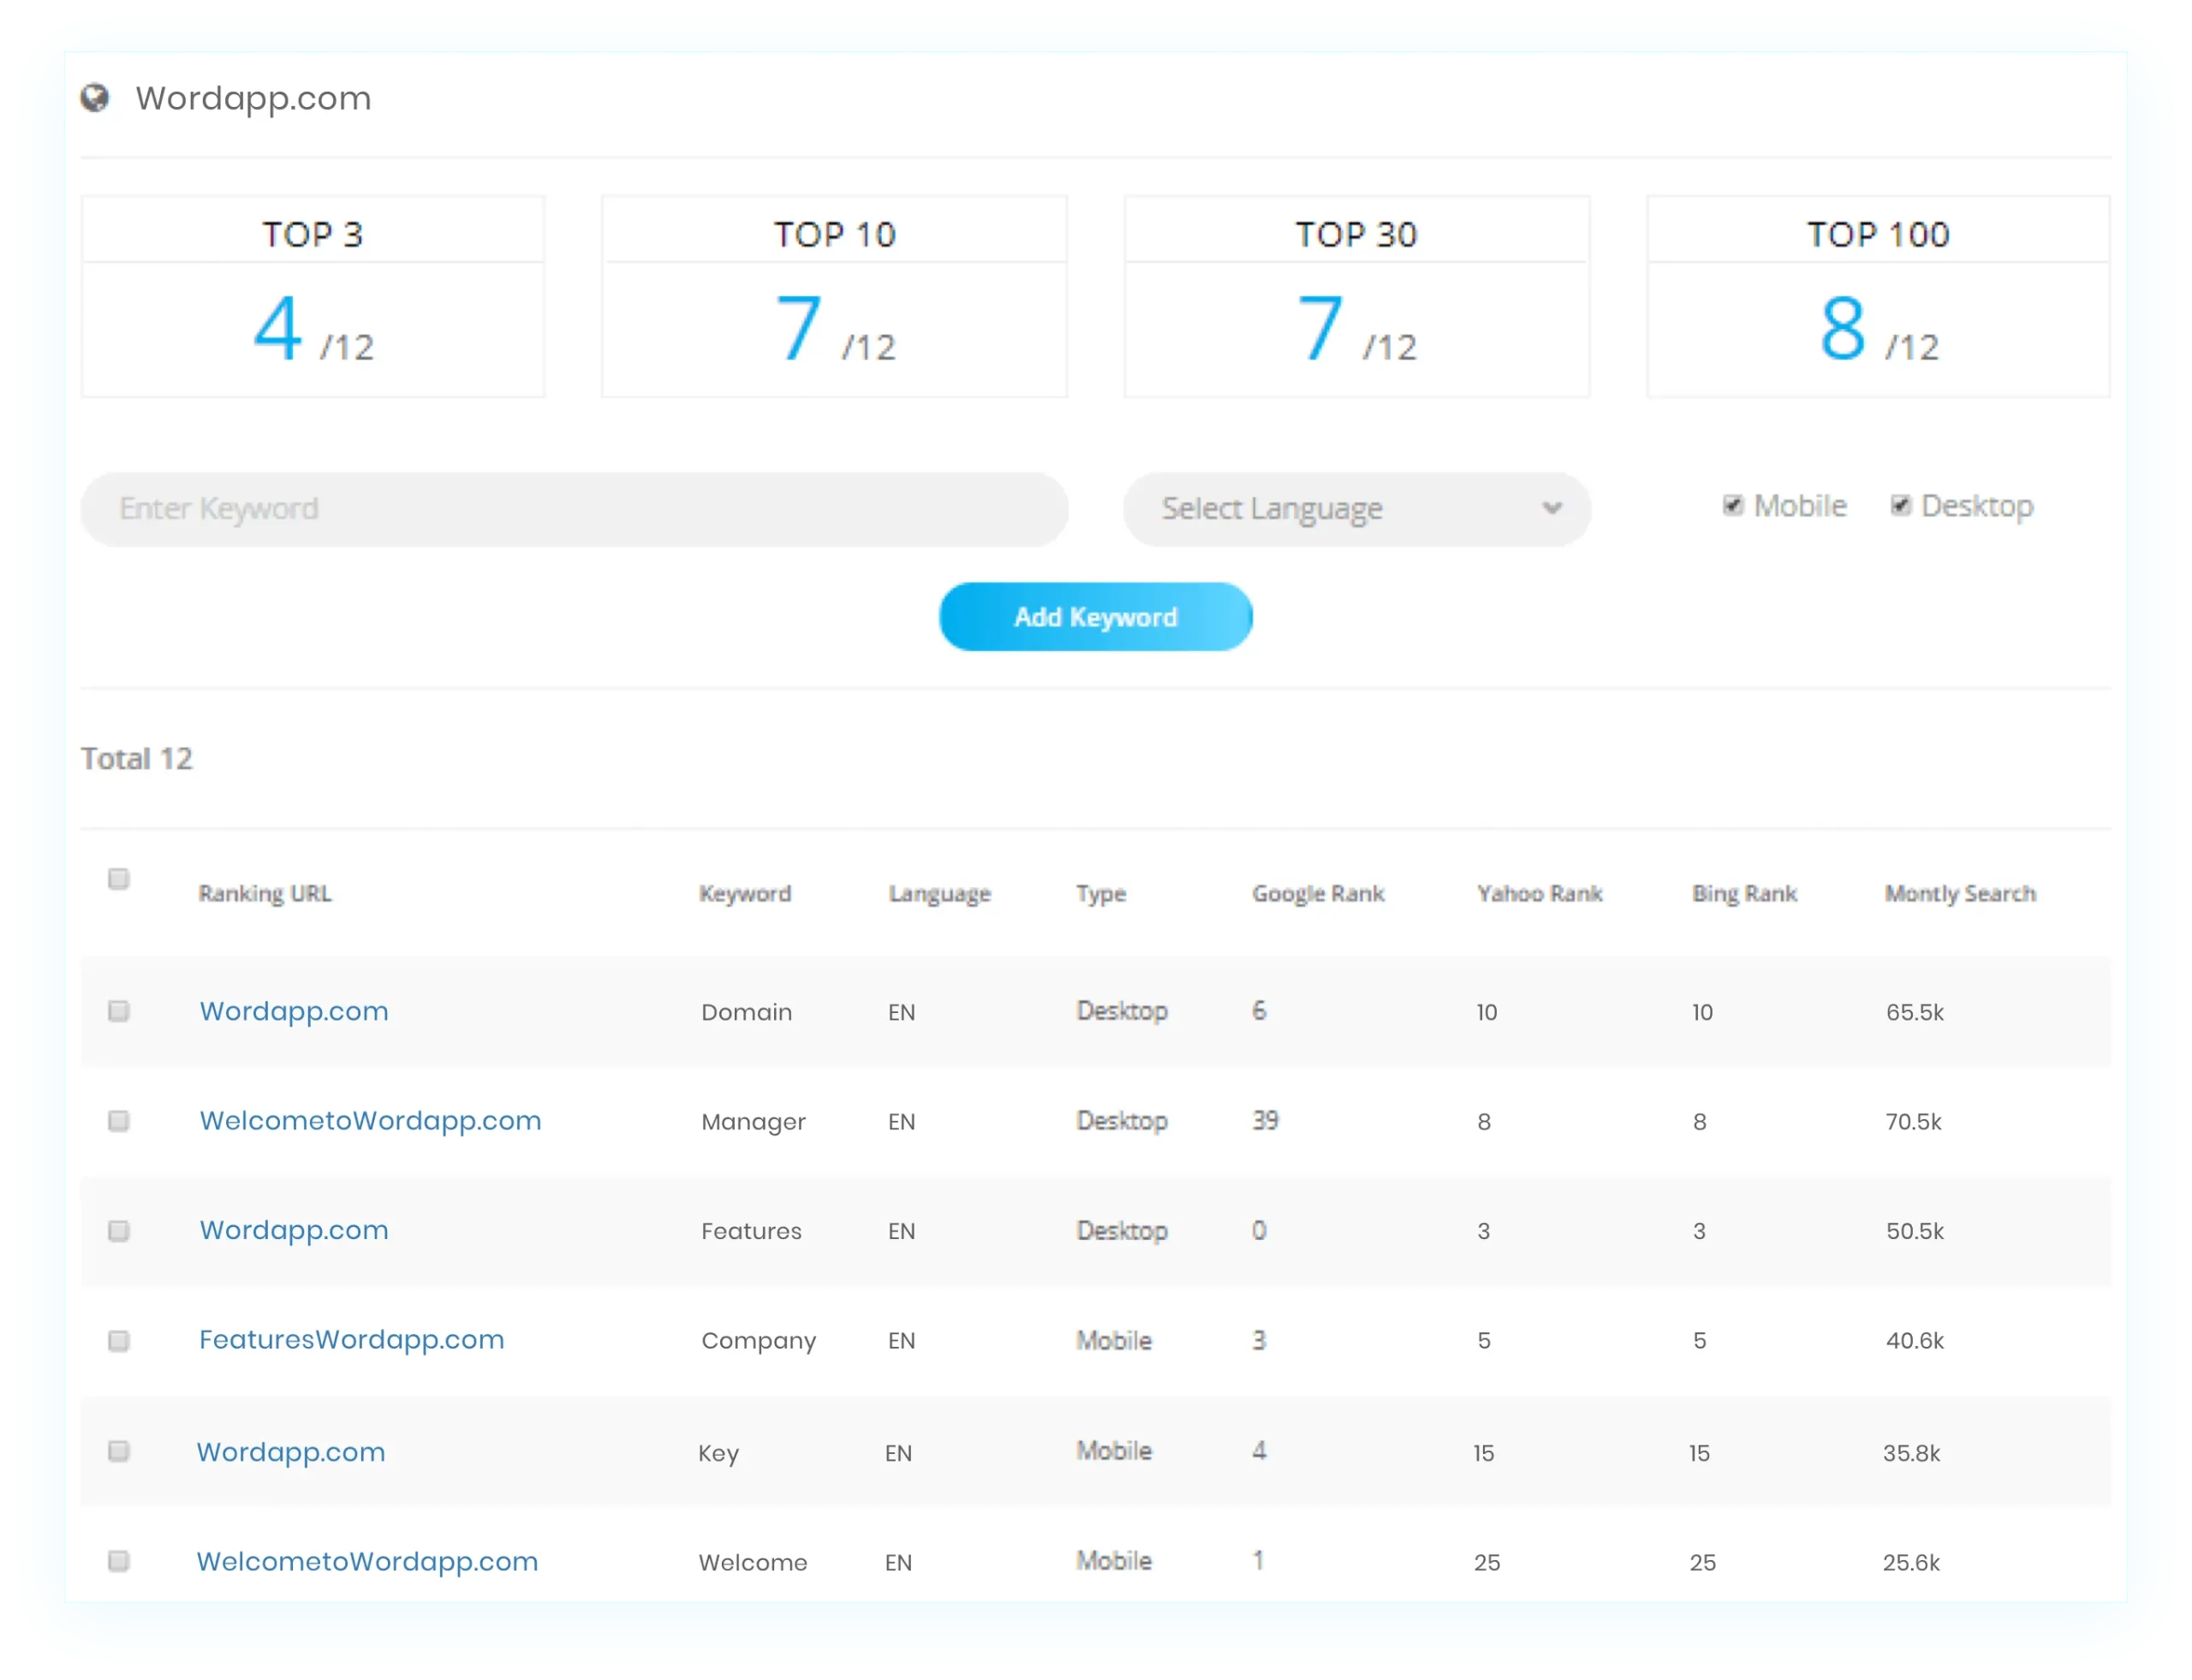Click the Type column header
The width and height of the screenshot is (2192, 1680).
tap(1101, 894)
